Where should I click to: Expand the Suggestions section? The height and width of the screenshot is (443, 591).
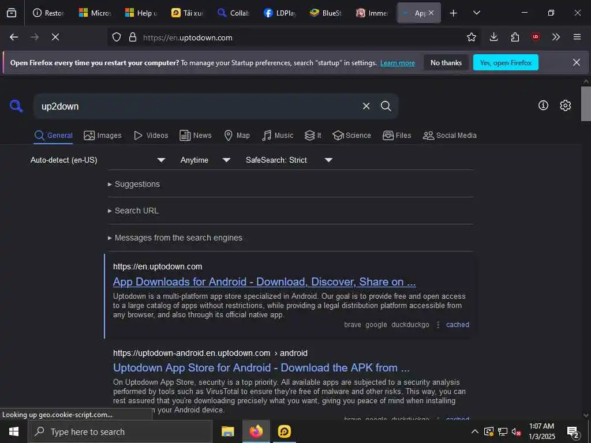pos(134,184)
